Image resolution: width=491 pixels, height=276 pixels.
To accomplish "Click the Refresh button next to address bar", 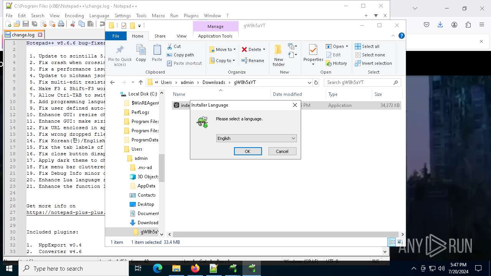I will tap(316, 82).
